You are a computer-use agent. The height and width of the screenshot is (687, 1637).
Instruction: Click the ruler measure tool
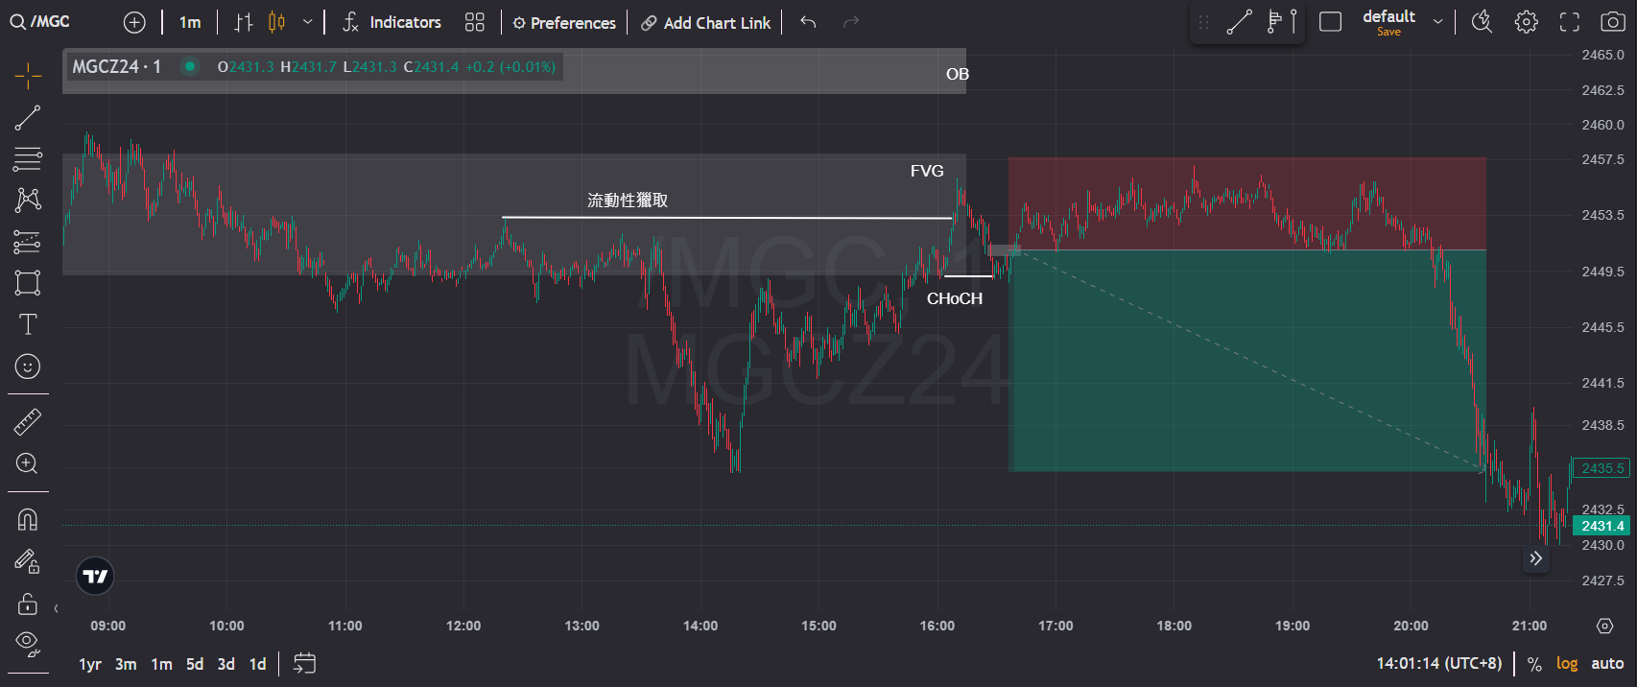28,422
